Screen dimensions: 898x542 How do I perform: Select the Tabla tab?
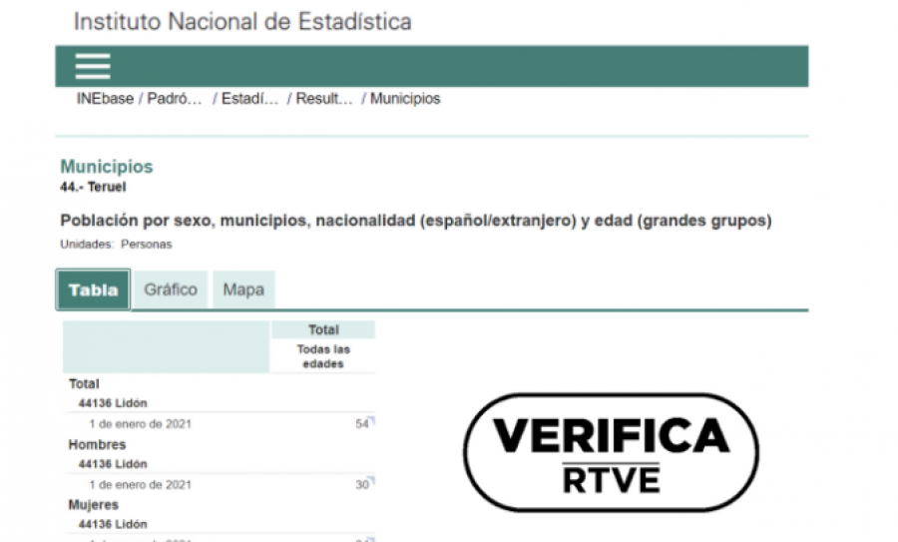pos(94,289)
